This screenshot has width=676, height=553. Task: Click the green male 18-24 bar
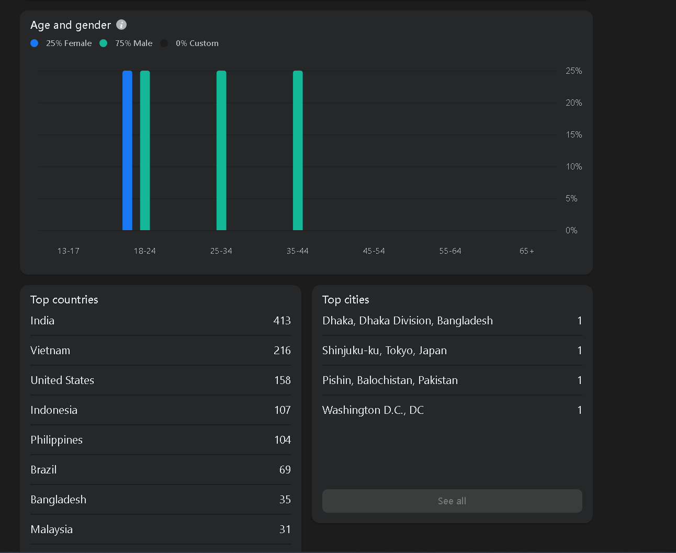(145, 151)
